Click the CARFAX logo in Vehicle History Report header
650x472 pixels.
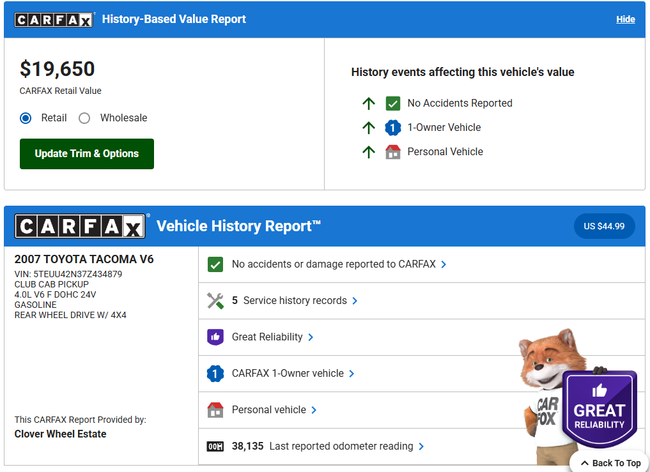(81, 226)
